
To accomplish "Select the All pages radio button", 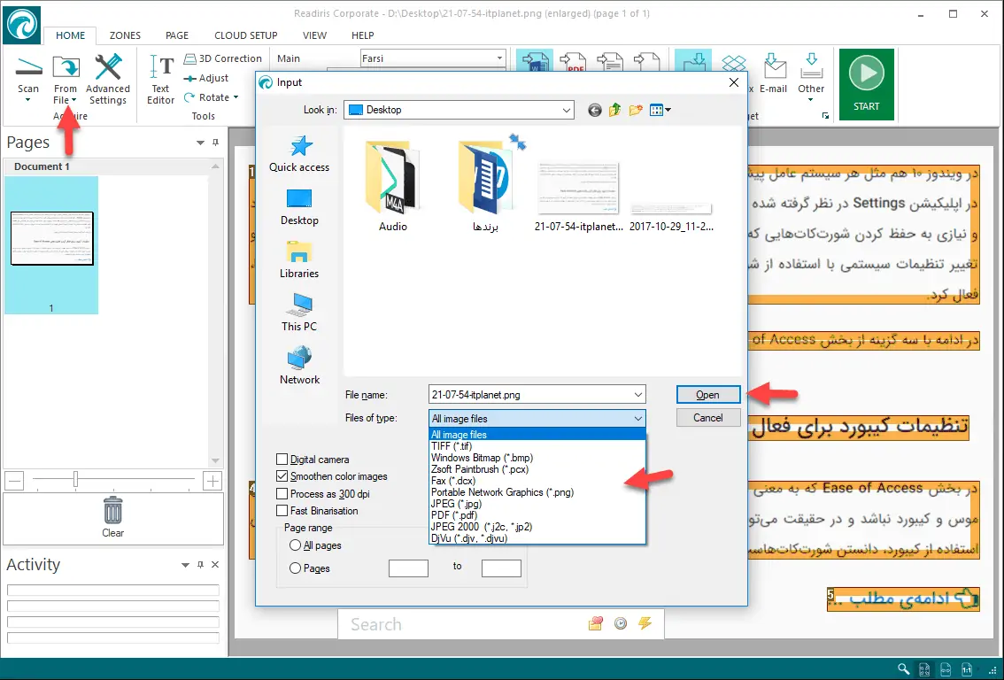I will 295,545.
